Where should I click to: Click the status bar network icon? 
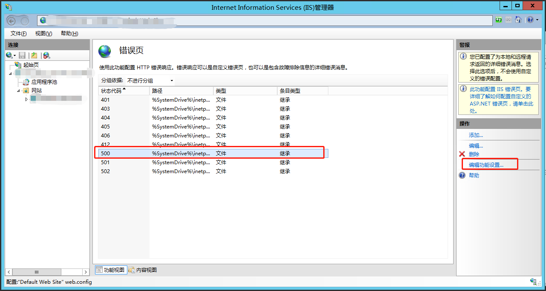tap(533, 282)
